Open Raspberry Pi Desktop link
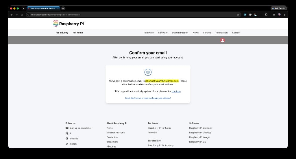 click(200, 133)
